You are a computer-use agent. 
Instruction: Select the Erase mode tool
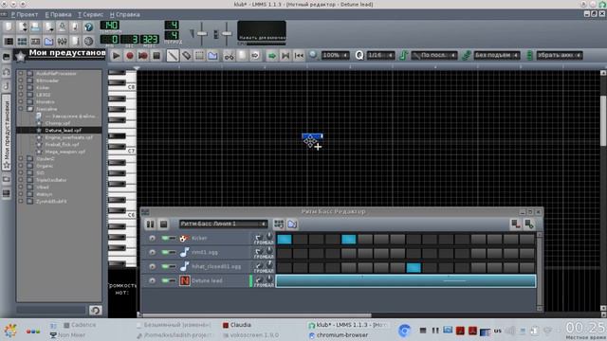(x=186, y=56)
